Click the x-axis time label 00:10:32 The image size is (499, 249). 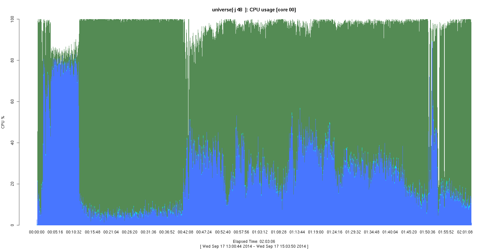74,232
